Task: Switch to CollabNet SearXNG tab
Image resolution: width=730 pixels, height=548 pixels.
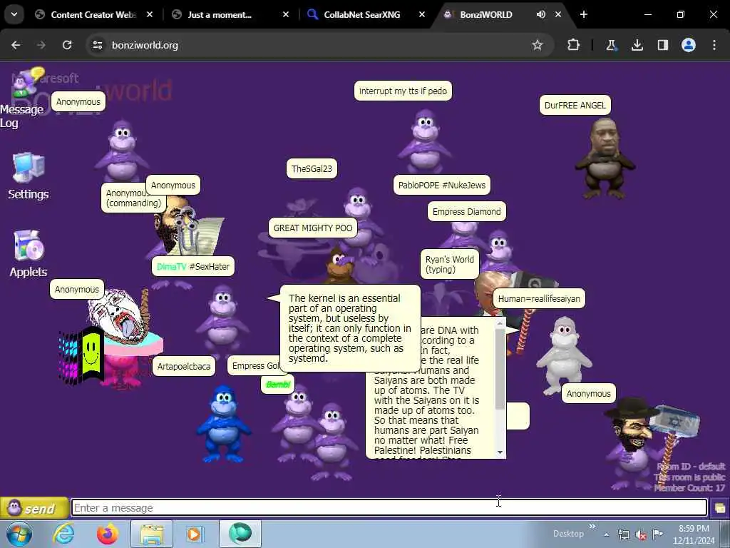Action: pos(361,14)
